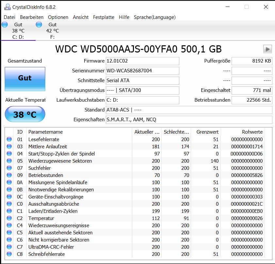Click status orb of Lesefehlerrate row
Viewport: 275px width, 264px height.
tap(9, 139)
